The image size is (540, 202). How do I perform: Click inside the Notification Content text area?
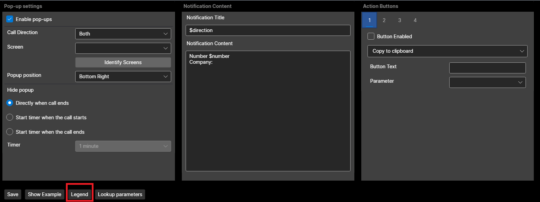pyautogui.click(x=268, y=111)
